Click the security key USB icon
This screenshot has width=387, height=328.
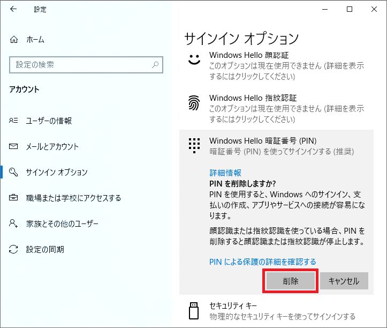click(194, 310)
